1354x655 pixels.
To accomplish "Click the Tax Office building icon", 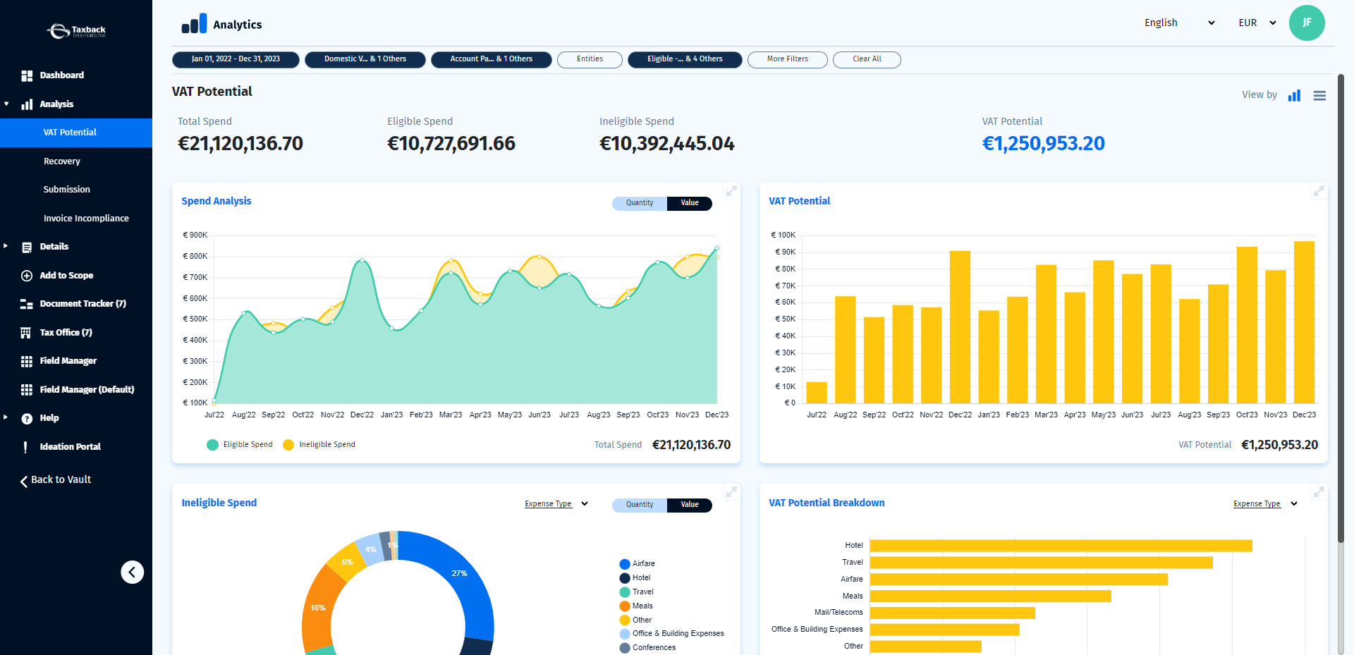I will click(x=26, y=333).
